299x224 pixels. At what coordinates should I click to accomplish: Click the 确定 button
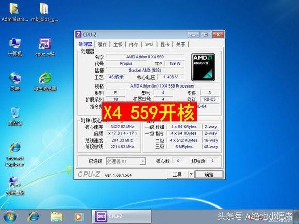[x=209, y=174]
